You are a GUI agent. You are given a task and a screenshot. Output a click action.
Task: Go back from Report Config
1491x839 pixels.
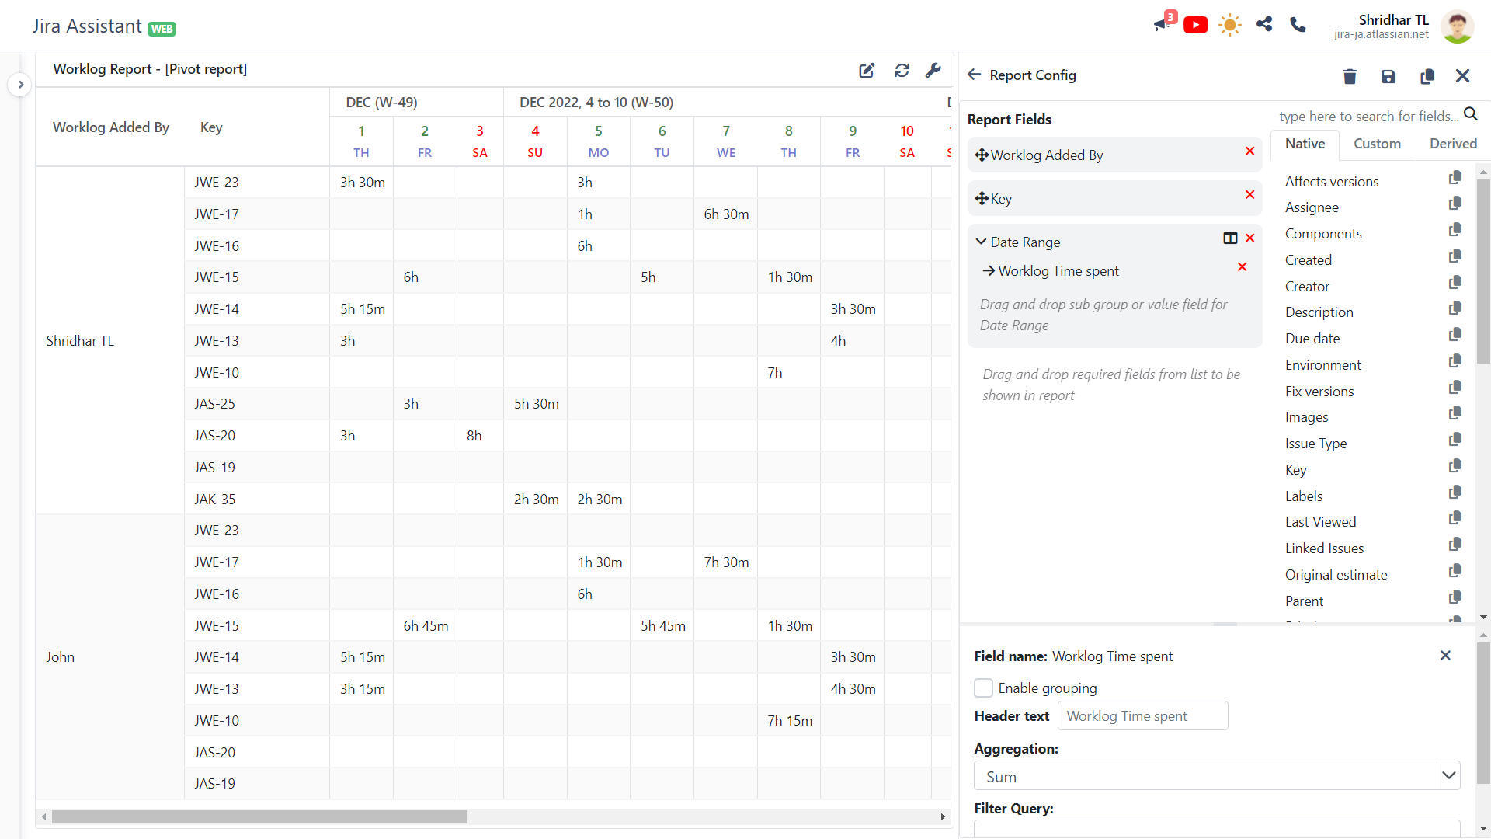coord(975,75)
